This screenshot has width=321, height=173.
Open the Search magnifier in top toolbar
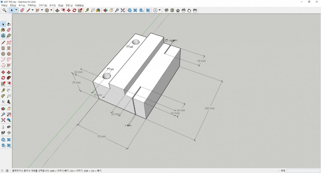pos(4,10)
